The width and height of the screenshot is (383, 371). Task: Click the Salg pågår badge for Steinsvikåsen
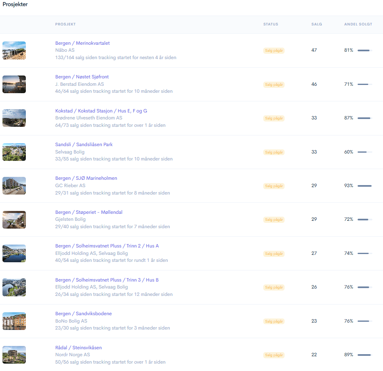[274, 355]
